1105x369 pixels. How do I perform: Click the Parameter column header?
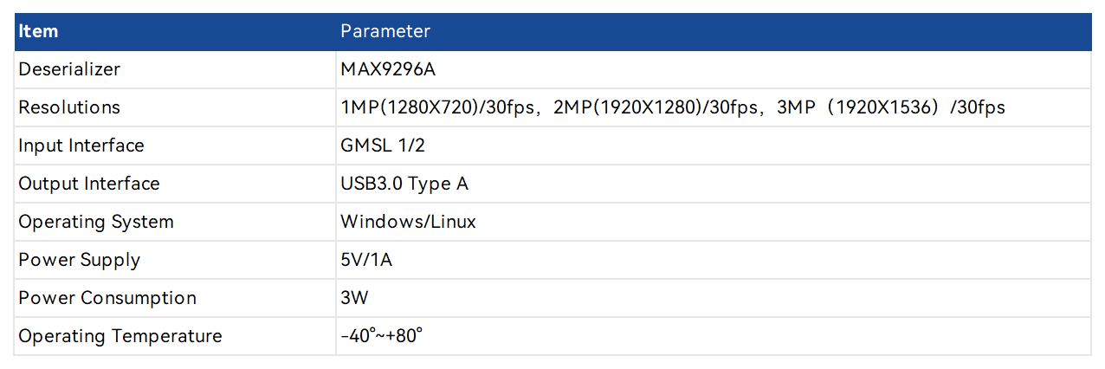tap(385, 32)
